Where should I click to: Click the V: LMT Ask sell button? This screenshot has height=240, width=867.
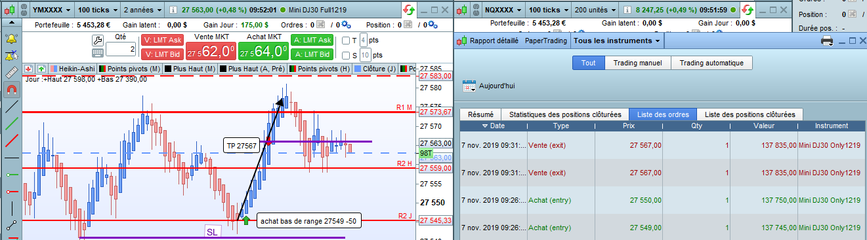(x=163, y=41)
